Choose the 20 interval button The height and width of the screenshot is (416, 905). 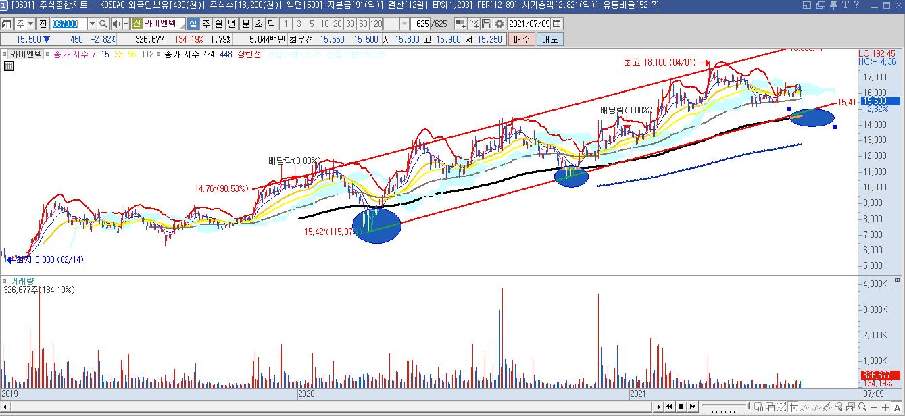click(x=337, y=24)
